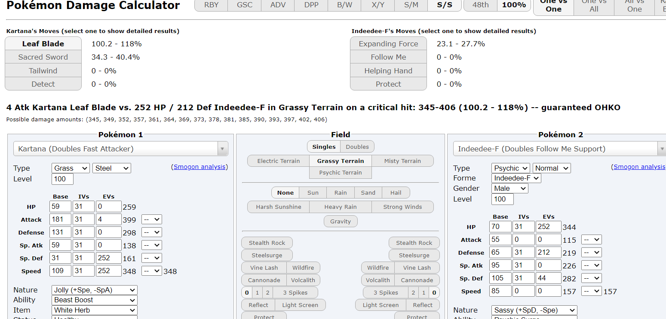Viewport: 666px width, 319px height.
Task: Select Kartana's Detect move
Action: point(43,84)
